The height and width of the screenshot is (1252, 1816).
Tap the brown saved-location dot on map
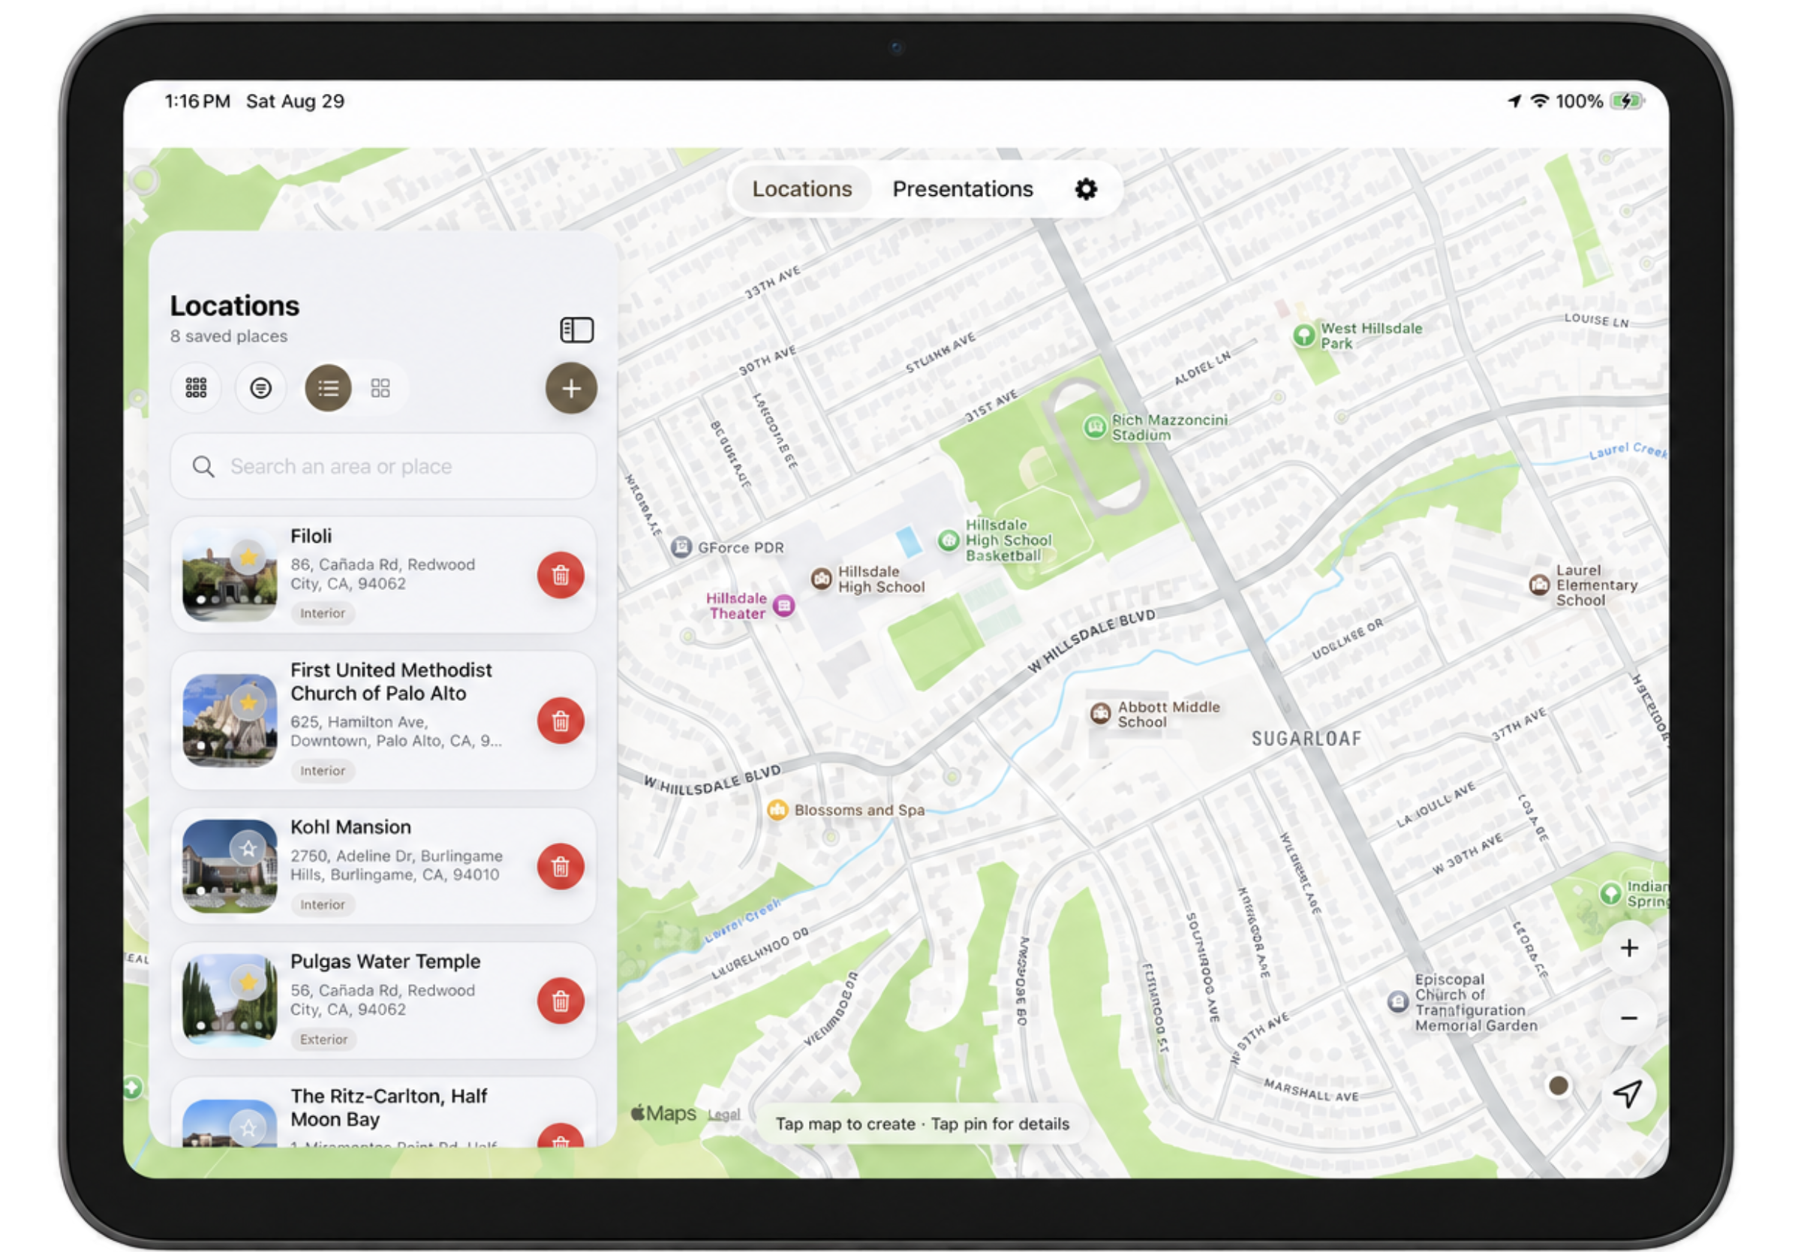(x=1558, y=1085)
